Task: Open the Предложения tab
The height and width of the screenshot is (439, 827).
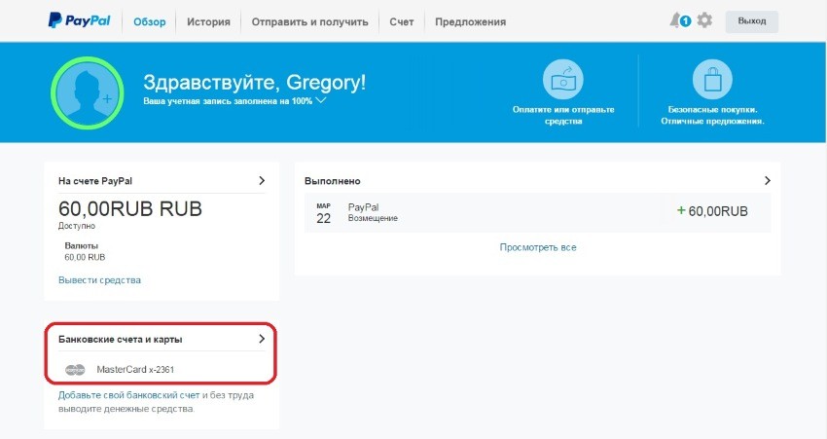Action: click(470, 21)
